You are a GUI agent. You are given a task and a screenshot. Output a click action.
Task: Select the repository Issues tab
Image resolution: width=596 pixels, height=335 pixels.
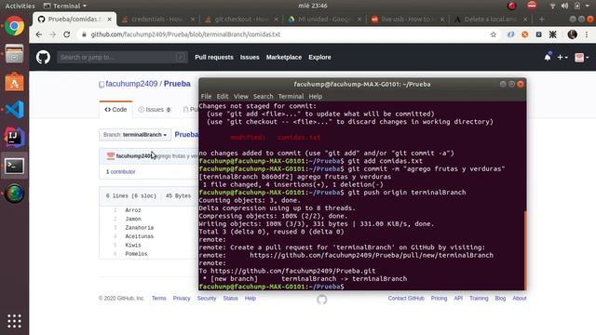pos(155,110)
